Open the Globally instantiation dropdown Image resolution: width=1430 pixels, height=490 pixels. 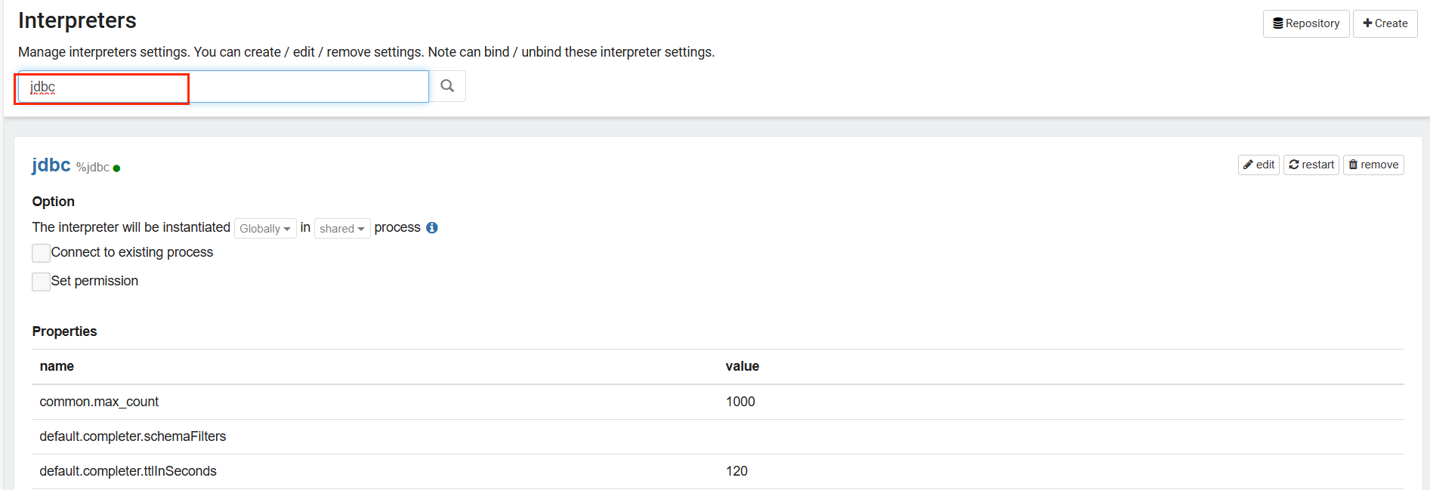264,229
